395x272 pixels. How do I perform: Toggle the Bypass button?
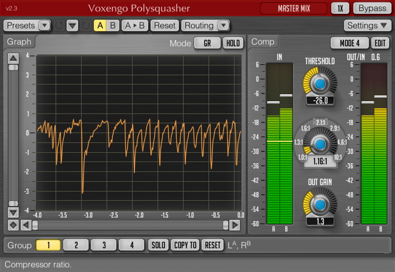coord(372,8)
